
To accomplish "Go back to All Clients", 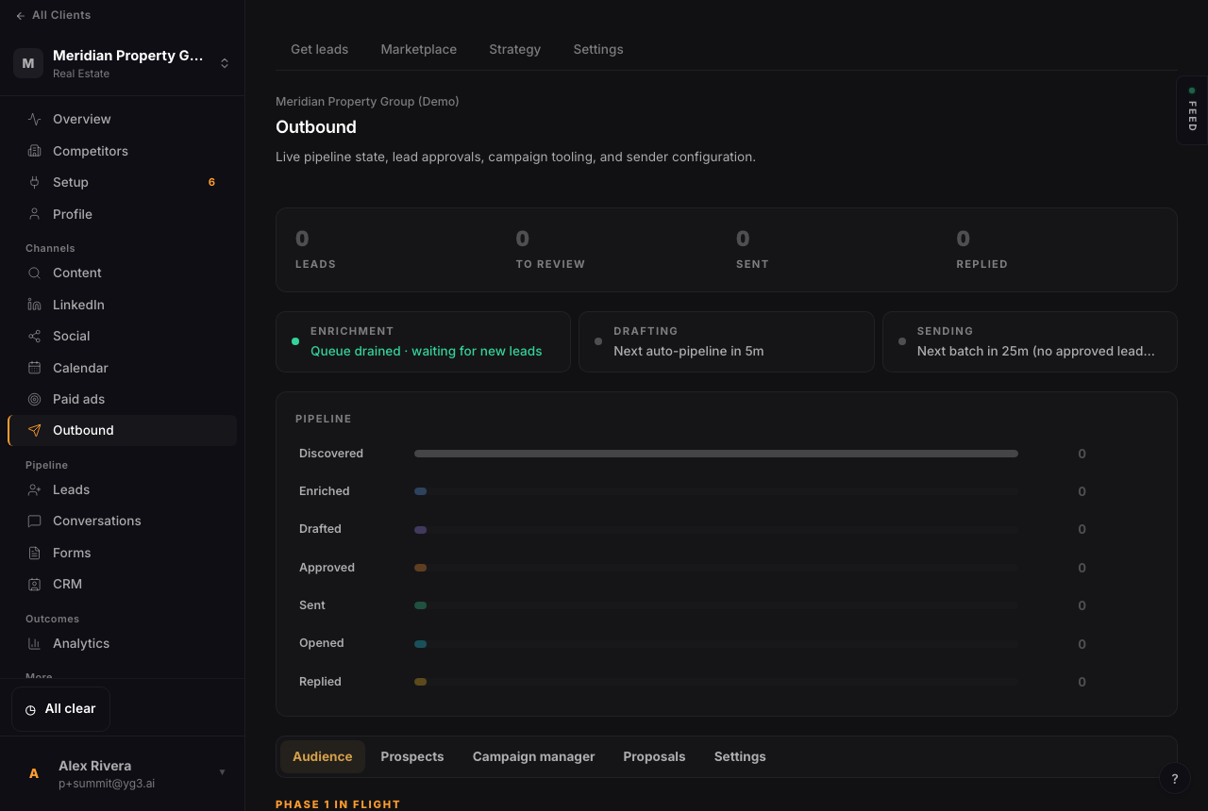I will pos(53,15).
